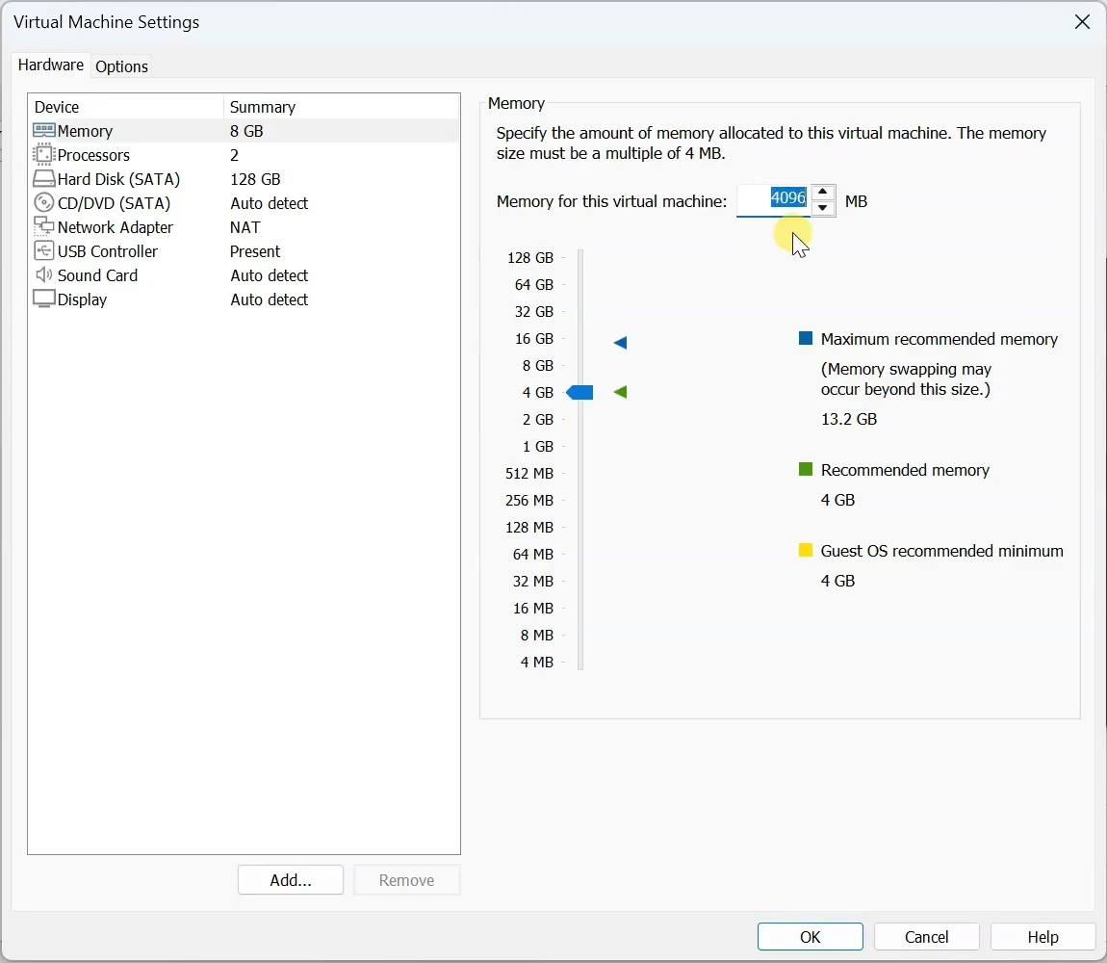Click the 13.2 GB maximum memory value
This screenshot has height=963, width=1107.
[x=849, y=419]
